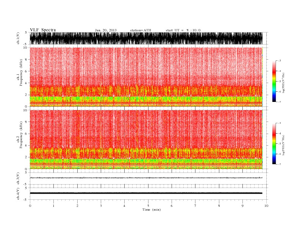Click the ch.1 frequency axis "6" tick label

tap(26, 71)
